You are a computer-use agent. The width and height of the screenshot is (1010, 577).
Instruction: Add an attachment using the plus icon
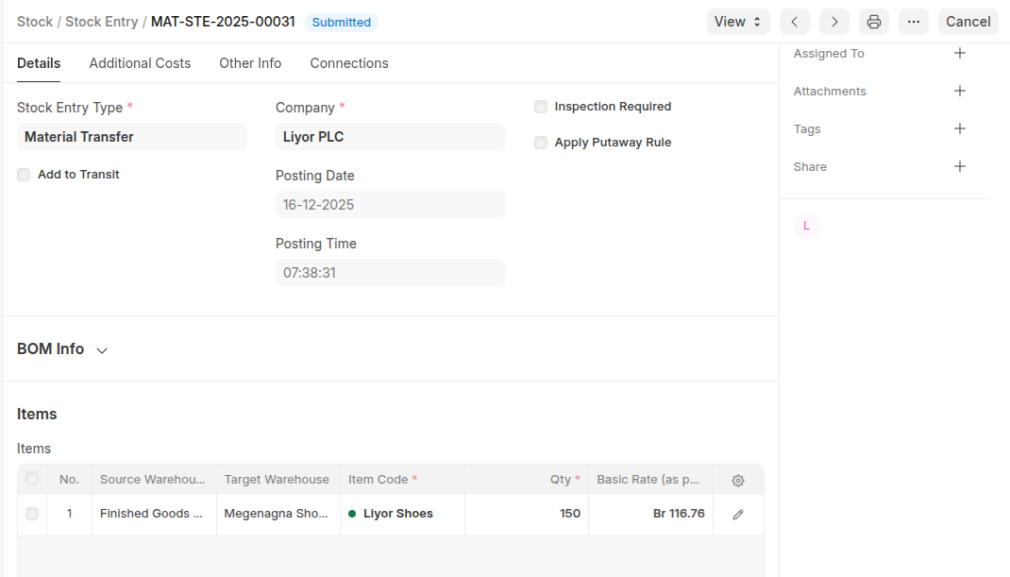[x=960, y=92]
